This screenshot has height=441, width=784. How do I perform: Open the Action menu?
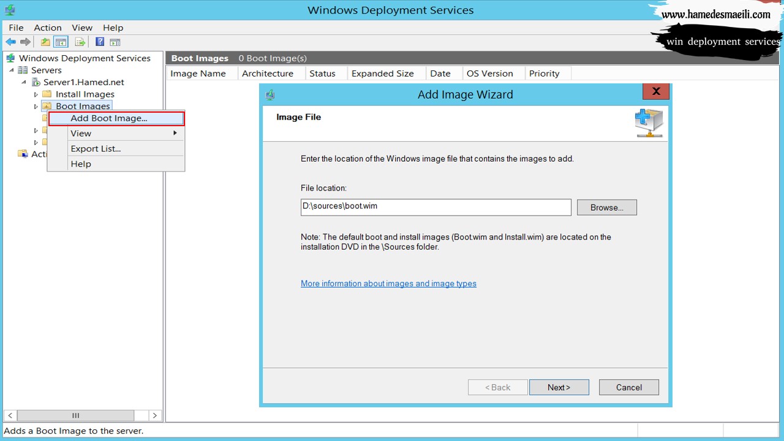[x=48, y=28]
